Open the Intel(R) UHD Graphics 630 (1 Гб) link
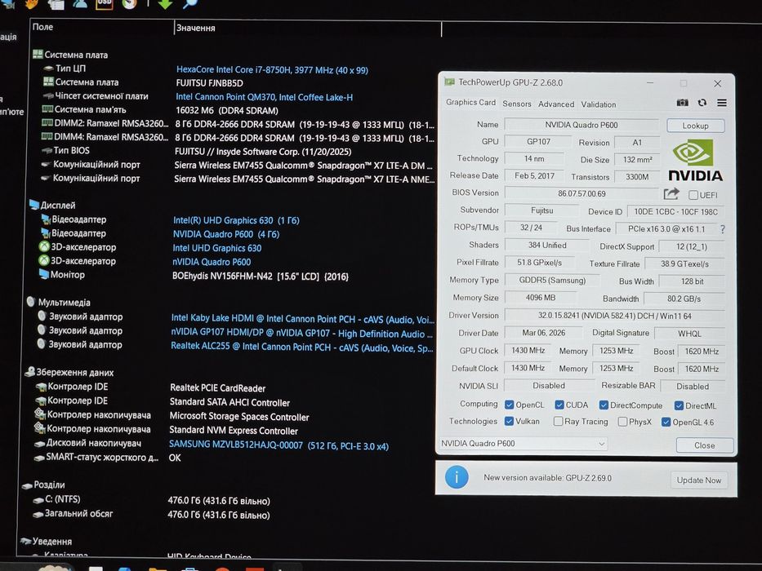The height and width of the screenshot is (571, 762). click(236, 220)
